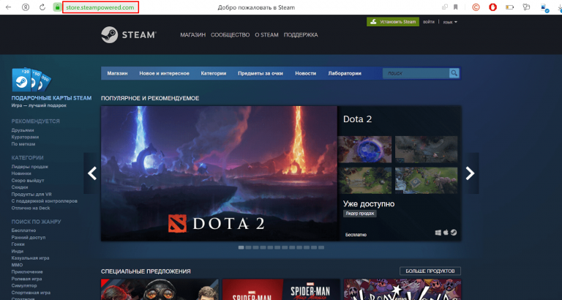
Task: Expand the язык language dropdown
Action: [450, 22]
